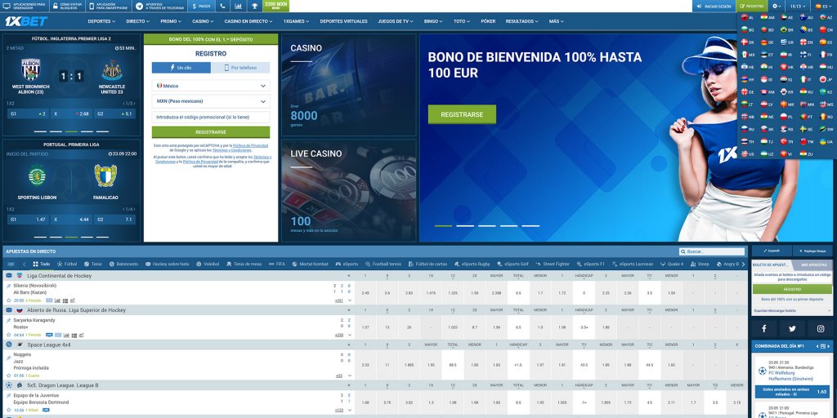Expand the Casino en directo menu
The image size is (837, 418).
point(248,21)
